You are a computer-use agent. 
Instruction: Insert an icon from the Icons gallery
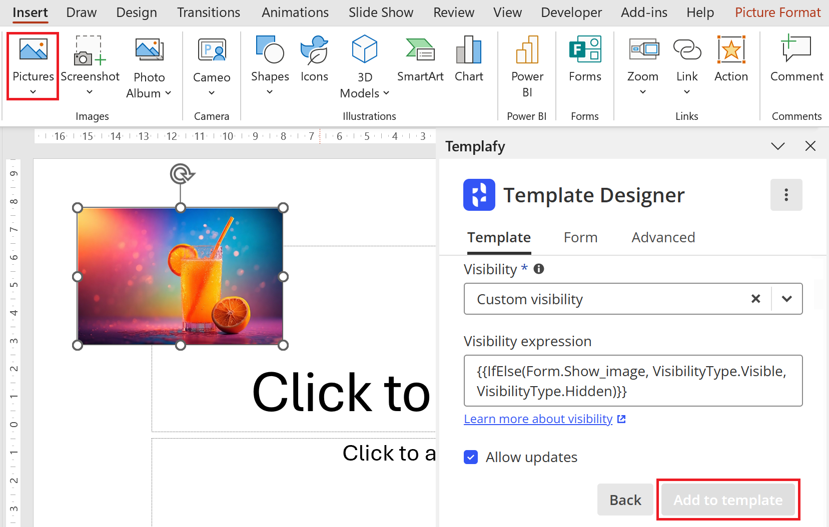coord(314,60)
